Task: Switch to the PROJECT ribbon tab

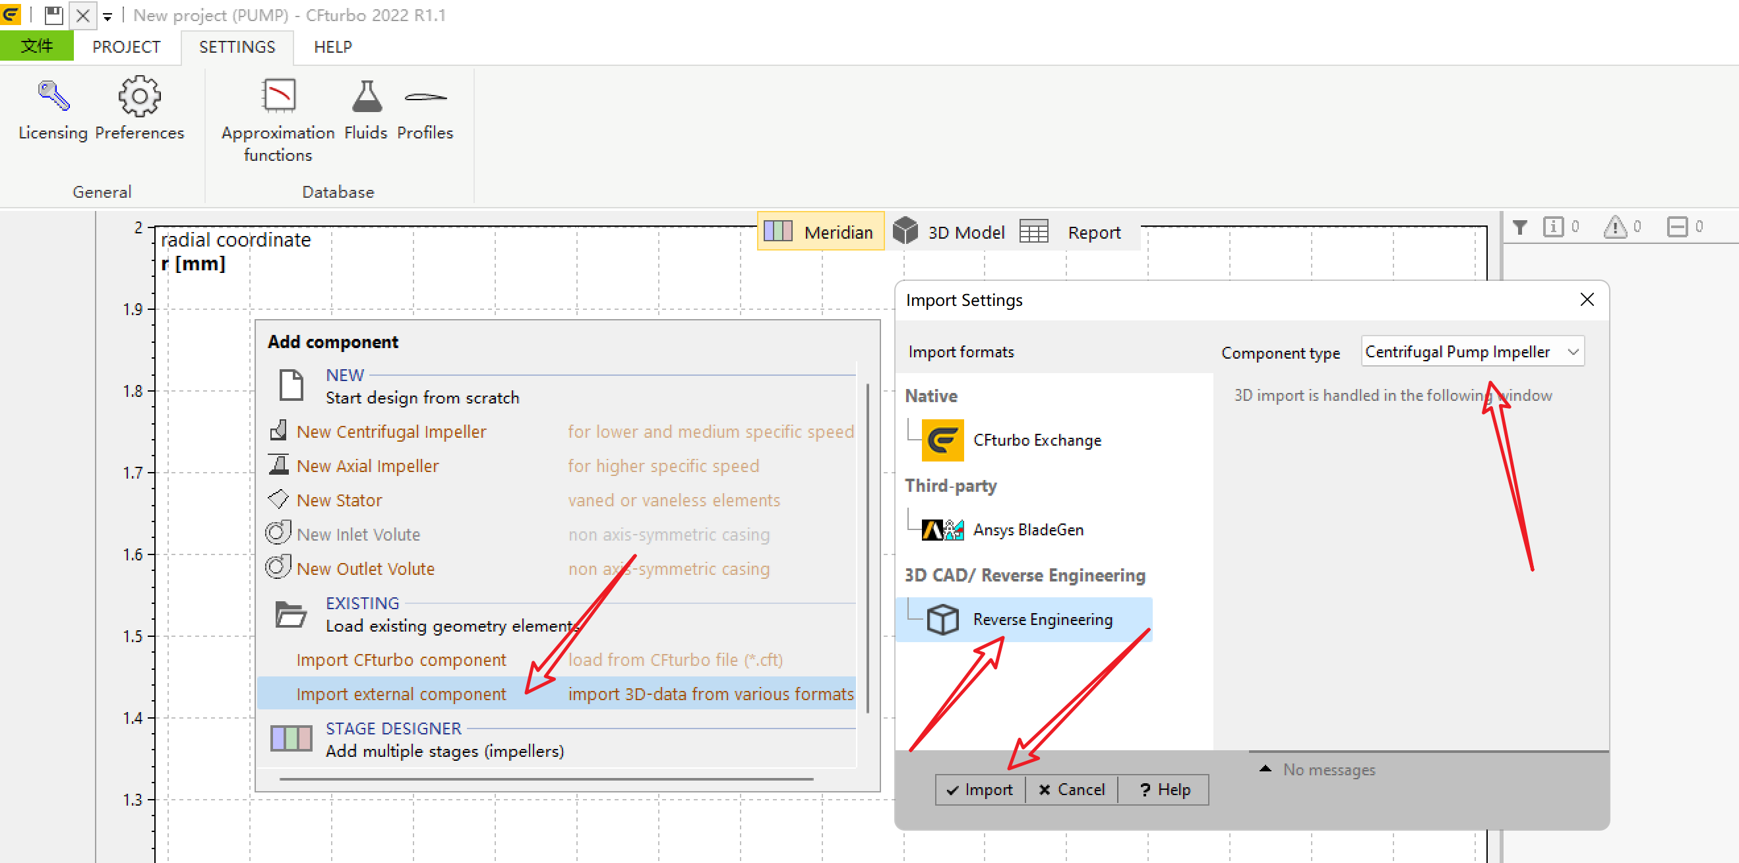Action: pyautogui.click(x=126, y=47)
